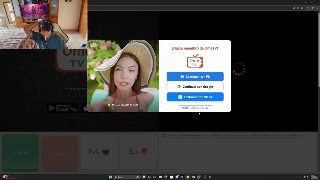Open the Chrome profile avatar
Screen dimensions: 320x180
pos(313,8)
